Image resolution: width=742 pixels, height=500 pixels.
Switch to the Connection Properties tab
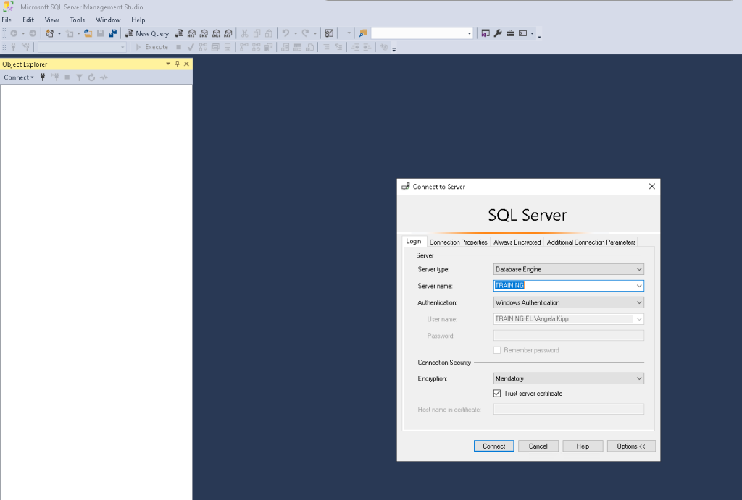coord(458,242)
